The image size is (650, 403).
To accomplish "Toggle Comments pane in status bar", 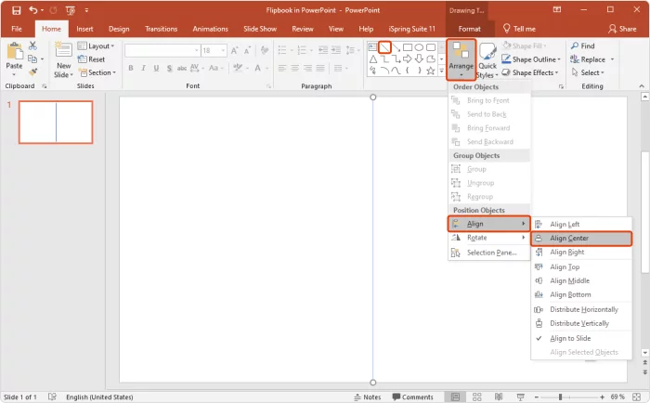I will pos(413,397).
